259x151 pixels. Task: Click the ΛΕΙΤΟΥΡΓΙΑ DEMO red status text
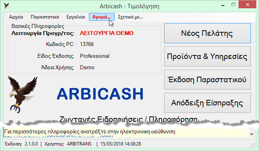click(x=107, y=33)
